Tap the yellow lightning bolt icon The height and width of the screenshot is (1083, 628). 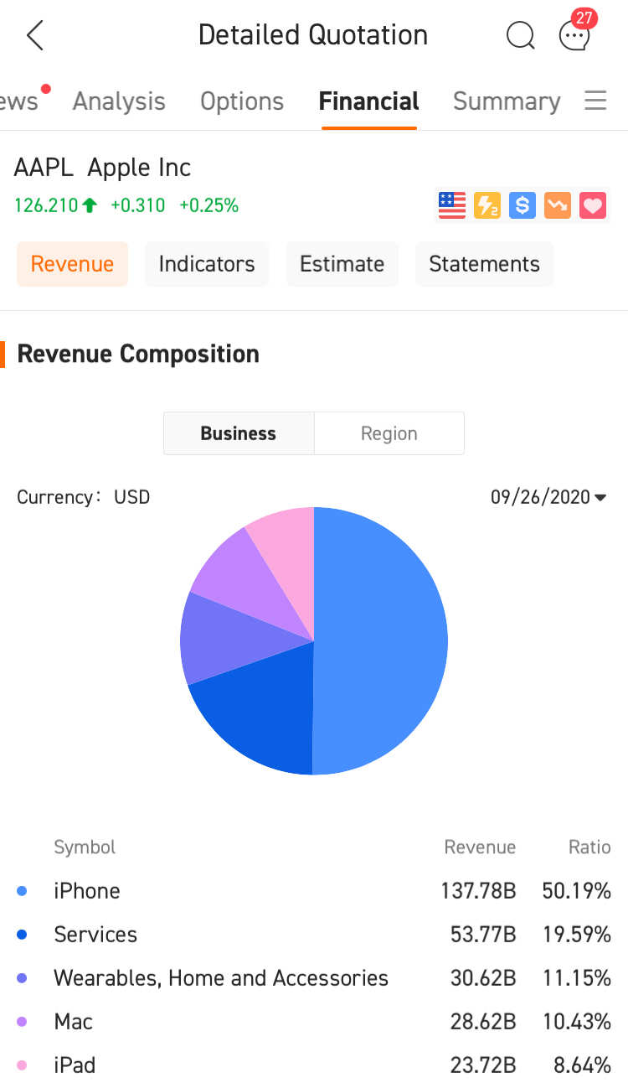point(487,205)
